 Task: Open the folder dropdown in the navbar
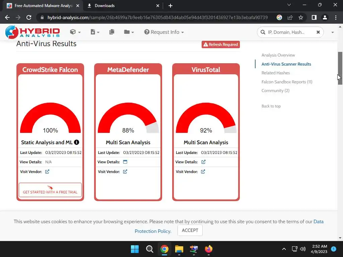pyautogui.click(x=129, y=32)
